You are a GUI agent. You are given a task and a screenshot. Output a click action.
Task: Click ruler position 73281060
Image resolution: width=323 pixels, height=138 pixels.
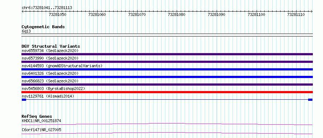coord(97,14)
